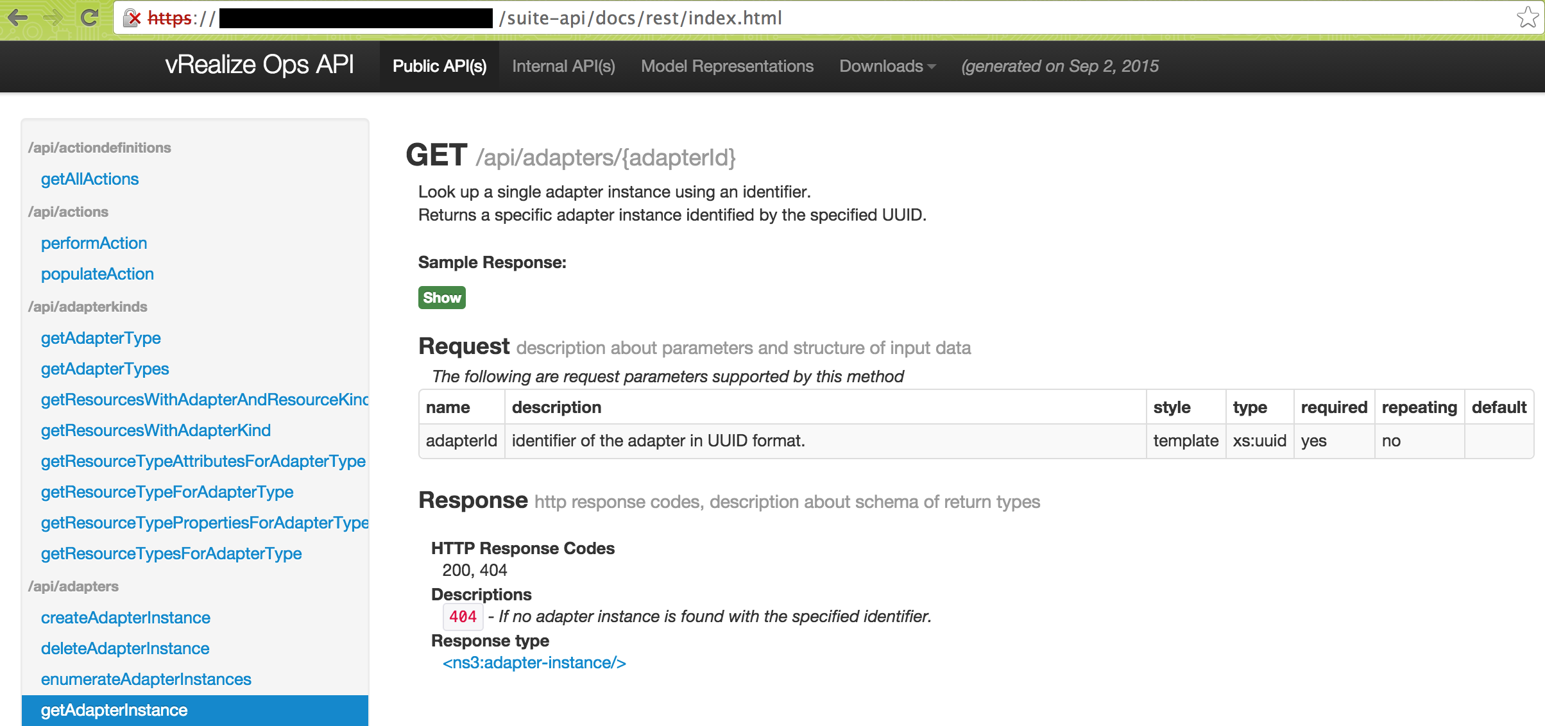This screenshot has height=726, width=1545.
Task: Bookmark page with the star icon
Action: pyautogui.click(x=1528, y=17)
